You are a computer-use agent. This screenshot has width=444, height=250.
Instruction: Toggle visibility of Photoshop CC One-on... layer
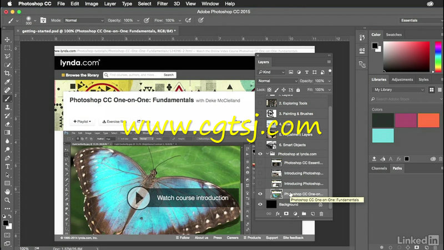coord(260,194)
